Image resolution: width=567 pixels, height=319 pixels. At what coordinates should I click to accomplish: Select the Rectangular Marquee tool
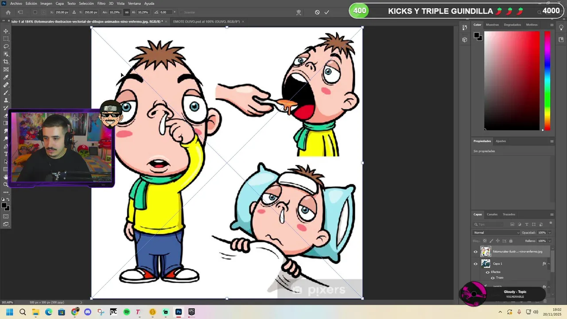point(6,39)
